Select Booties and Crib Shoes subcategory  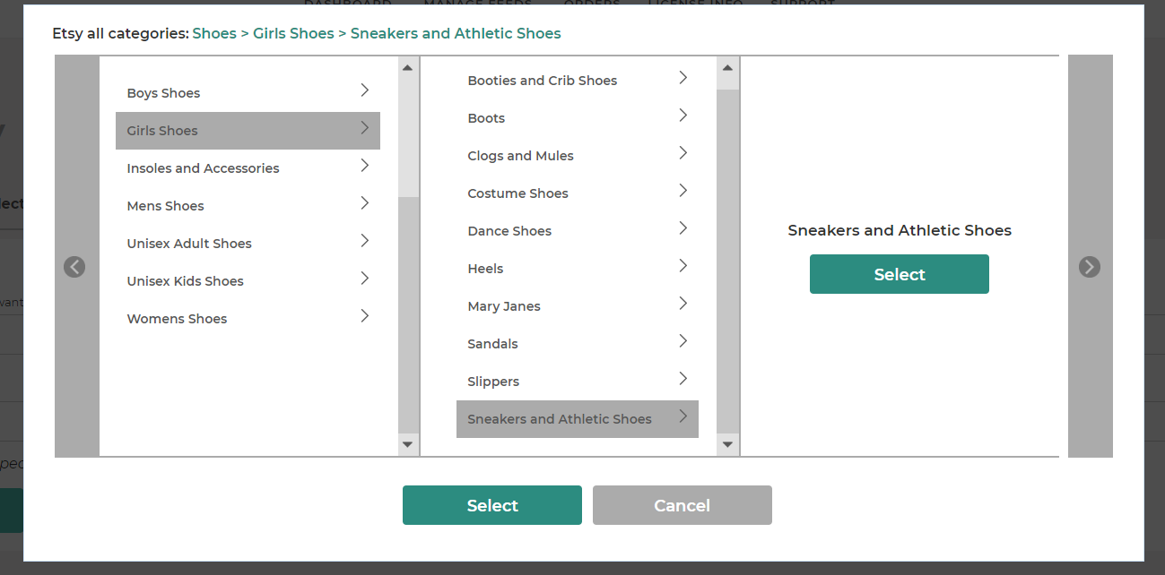click(578, 81)
